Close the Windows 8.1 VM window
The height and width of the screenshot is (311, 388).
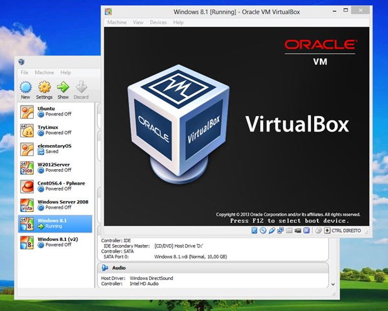tap(361, 10)
